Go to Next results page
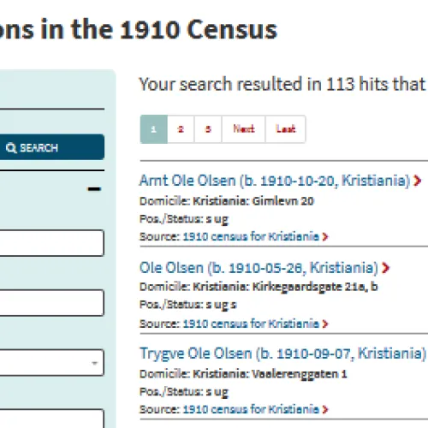Image resolution: width=428 pixels, height=428 pixels. tap(243, 129)
